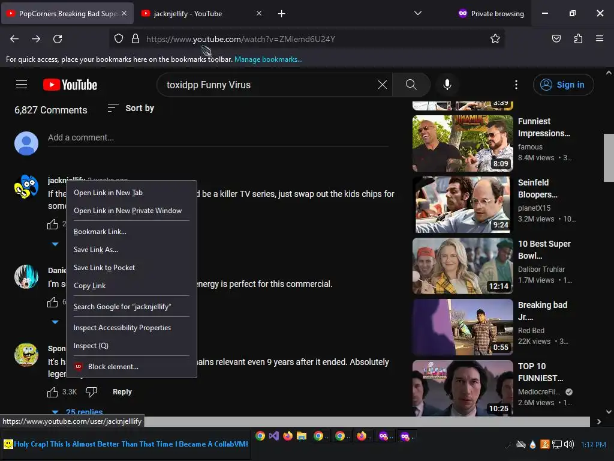Image resolution: width=614 pixels, height=461 pixels.
Task: Click the Sign in button
Action: (x=563, y=85)
